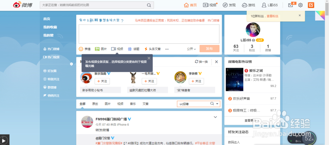Image resolution: width=329 pixels, height=145 pixels.
Task: Close the recommended users panel
Action: (216, 62)
